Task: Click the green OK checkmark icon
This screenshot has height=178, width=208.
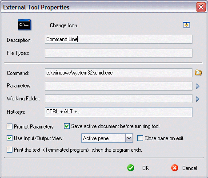Action: point(131,168)
